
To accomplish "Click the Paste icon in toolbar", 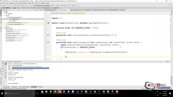I will (x=18, y=5).
